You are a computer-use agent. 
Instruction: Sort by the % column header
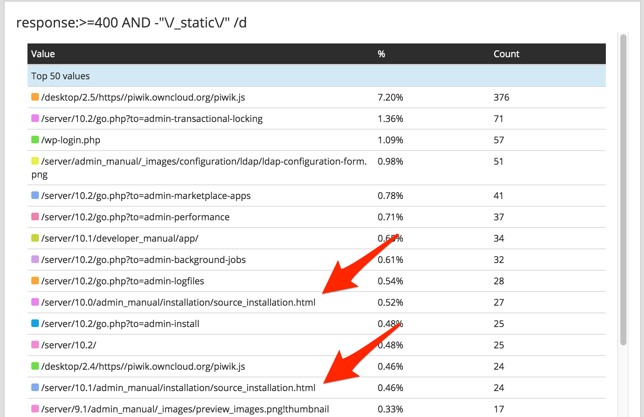click(x=382, y=54)
